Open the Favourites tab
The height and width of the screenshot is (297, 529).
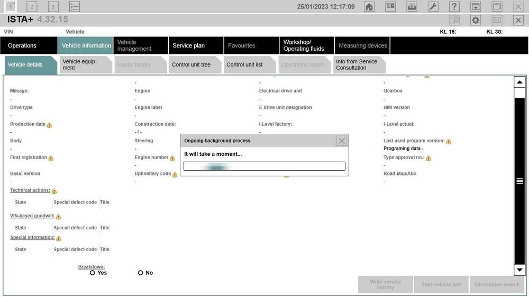[251, 45]
